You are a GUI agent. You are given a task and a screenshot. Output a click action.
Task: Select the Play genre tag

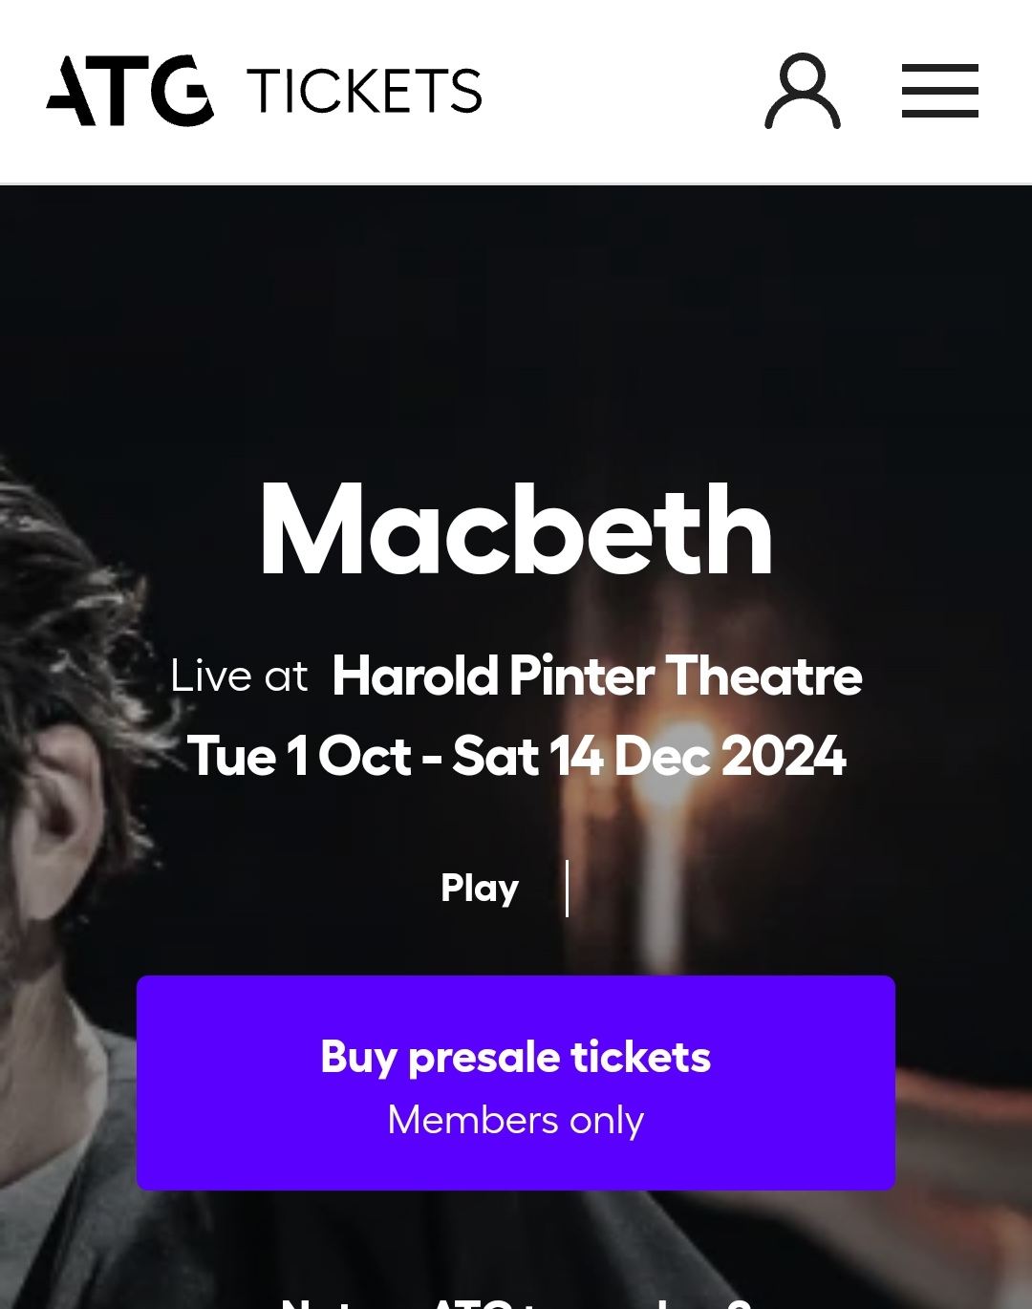click(x=480, y=888)
